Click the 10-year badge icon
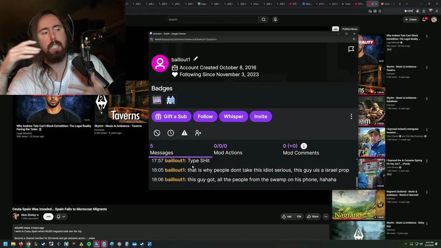The height and width of the screenshot is (248, 441). click(x=157, y=100)
